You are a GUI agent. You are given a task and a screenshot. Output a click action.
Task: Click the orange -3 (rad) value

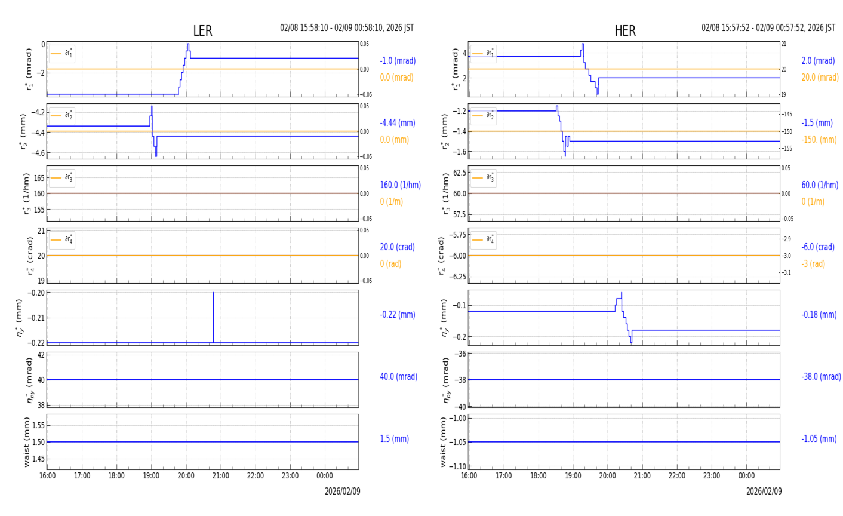[x=813, y=264]
